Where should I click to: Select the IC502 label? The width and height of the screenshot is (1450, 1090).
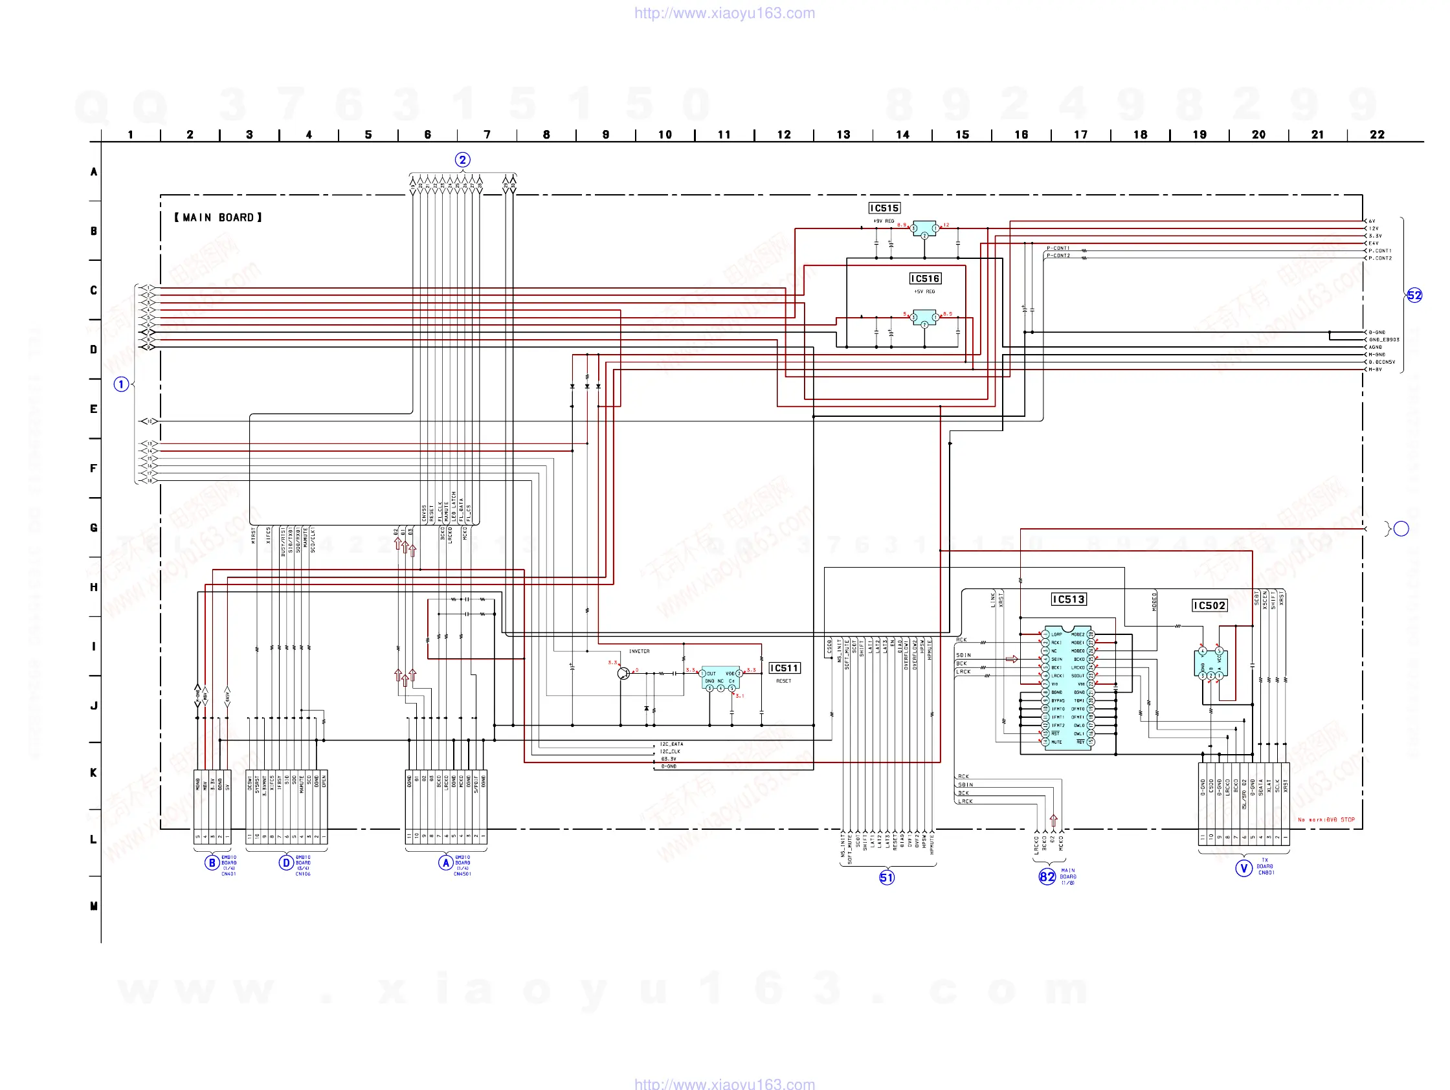[1209, 605]
